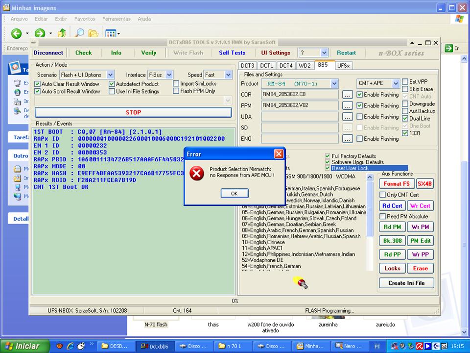This screenshot has height=353, width=470.
Task: Click the 0% progress bar
Action: tap(235, 301)
